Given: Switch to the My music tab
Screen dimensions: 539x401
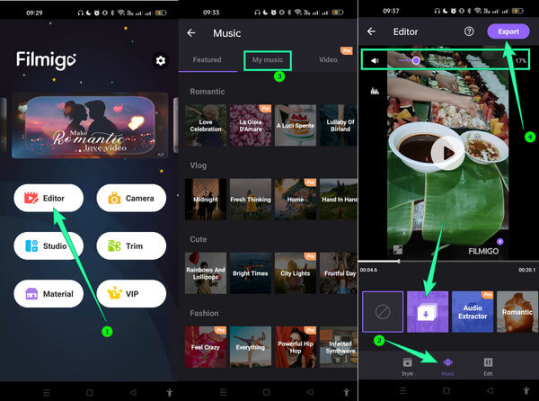Looking at the screenshot, I should click(x=268, y=60).
